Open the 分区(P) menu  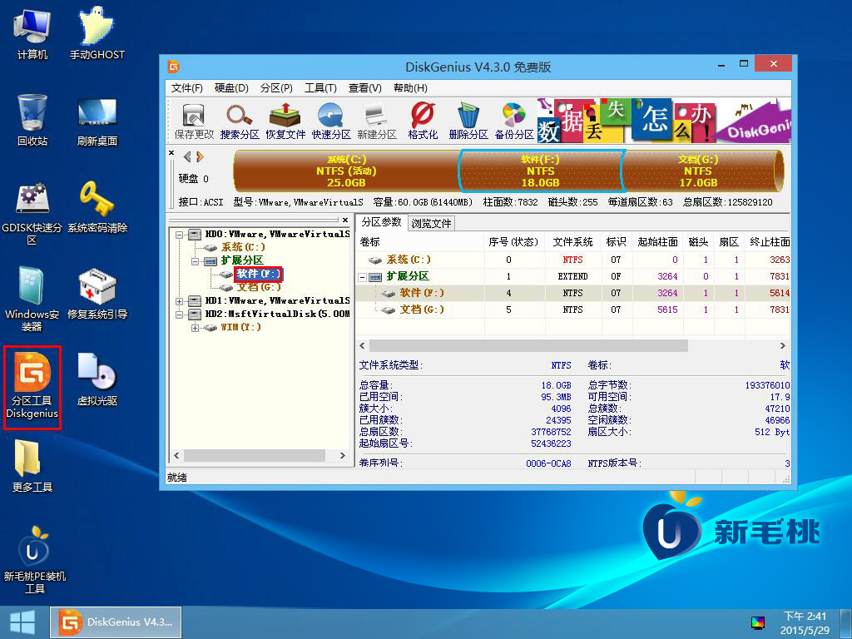(276, 88)
